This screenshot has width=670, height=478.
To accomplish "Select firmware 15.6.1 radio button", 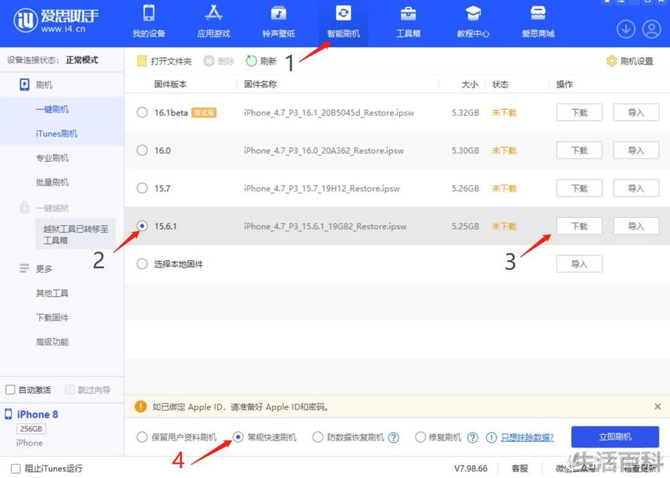I will point(142,226).
